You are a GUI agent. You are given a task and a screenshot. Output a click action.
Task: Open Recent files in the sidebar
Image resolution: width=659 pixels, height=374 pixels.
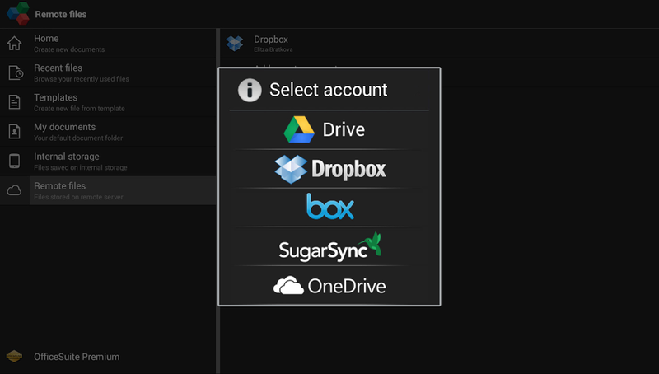click(x=108, y=72)
